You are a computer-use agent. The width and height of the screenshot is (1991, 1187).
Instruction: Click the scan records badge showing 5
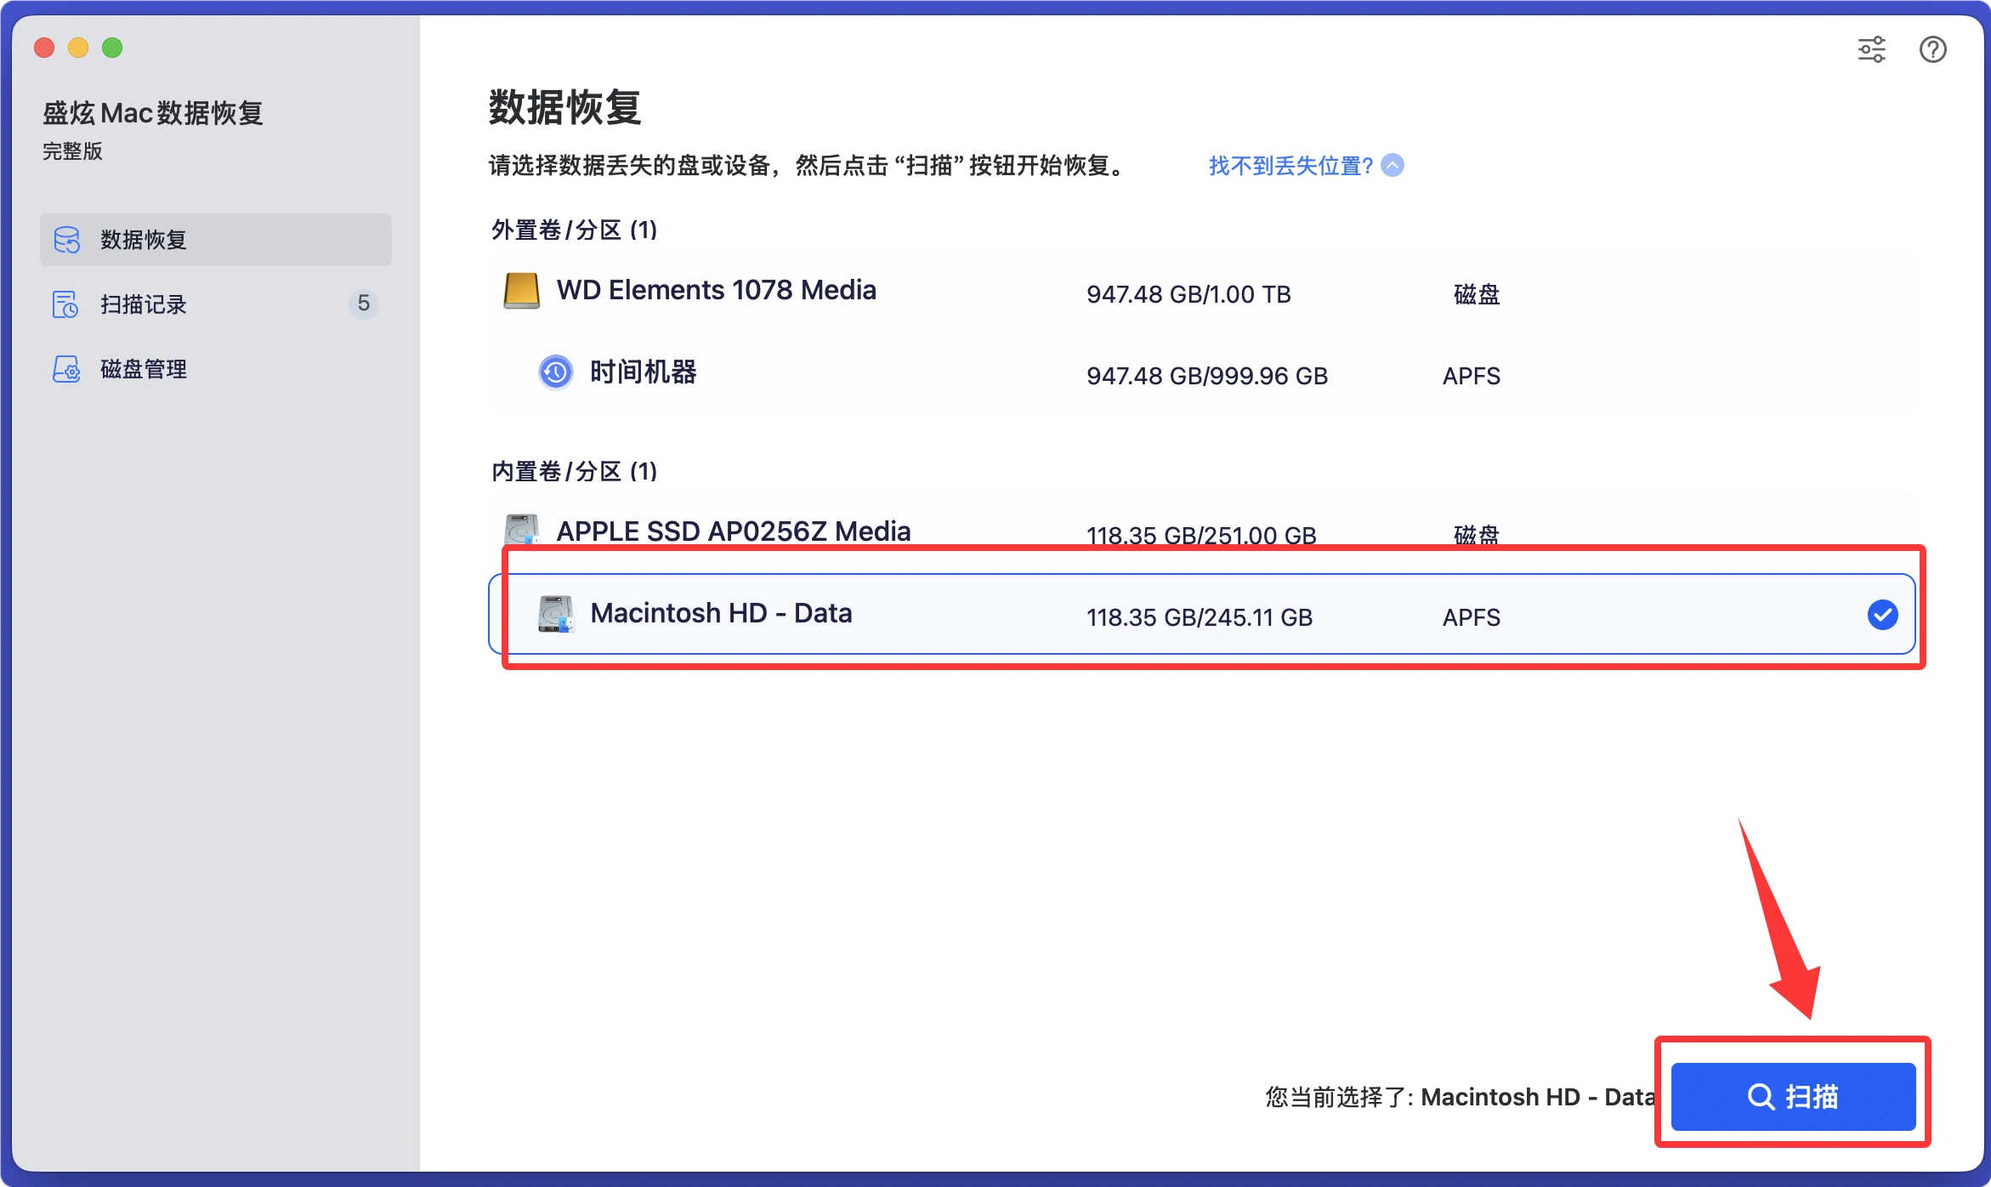pyautogui.click(x=364, y=304)
